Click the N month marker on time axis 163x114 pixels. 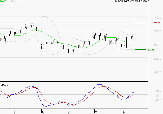[124, 112]
